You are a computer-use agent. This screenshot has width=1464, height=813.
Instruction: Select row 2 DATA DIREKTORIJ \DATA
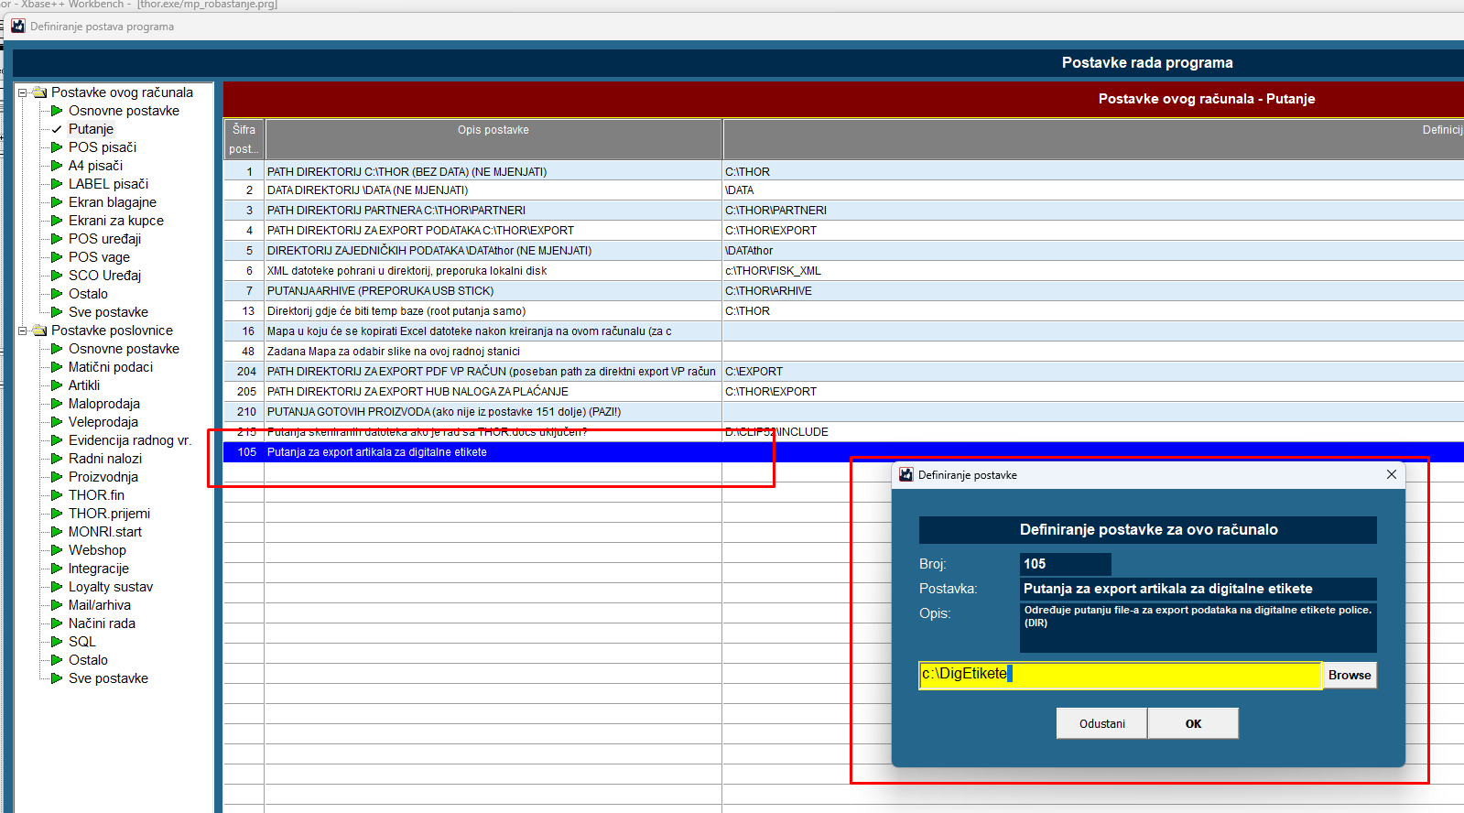click(842, 190)
